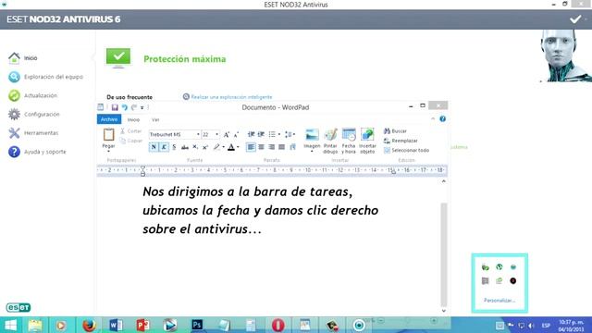Toggle bold (N) formatting in WordPad
This screenshot has width=592, height=333.
pyautogui.click(x=154, y=147)
